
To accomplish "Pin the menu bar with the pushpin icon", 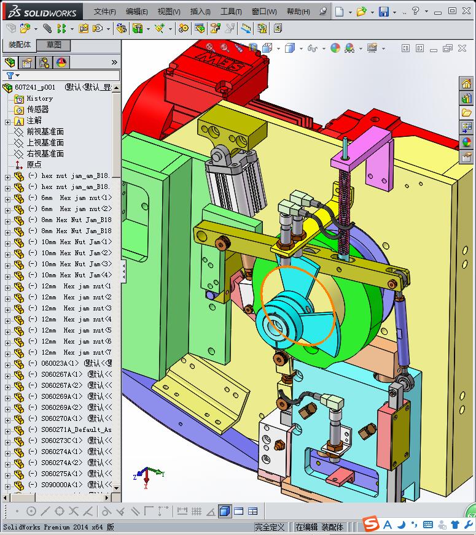I will (322, 11).
